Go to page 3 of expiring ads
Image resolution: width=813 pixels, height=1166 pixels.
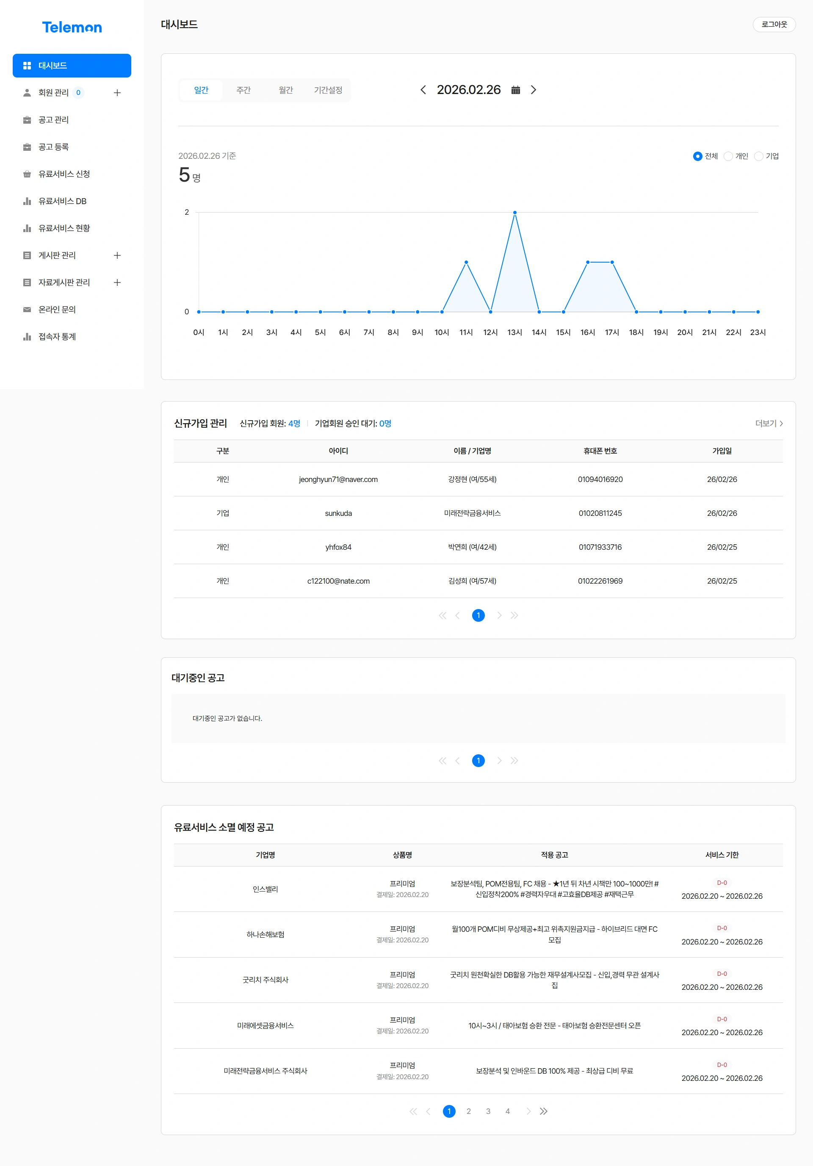488,1111
